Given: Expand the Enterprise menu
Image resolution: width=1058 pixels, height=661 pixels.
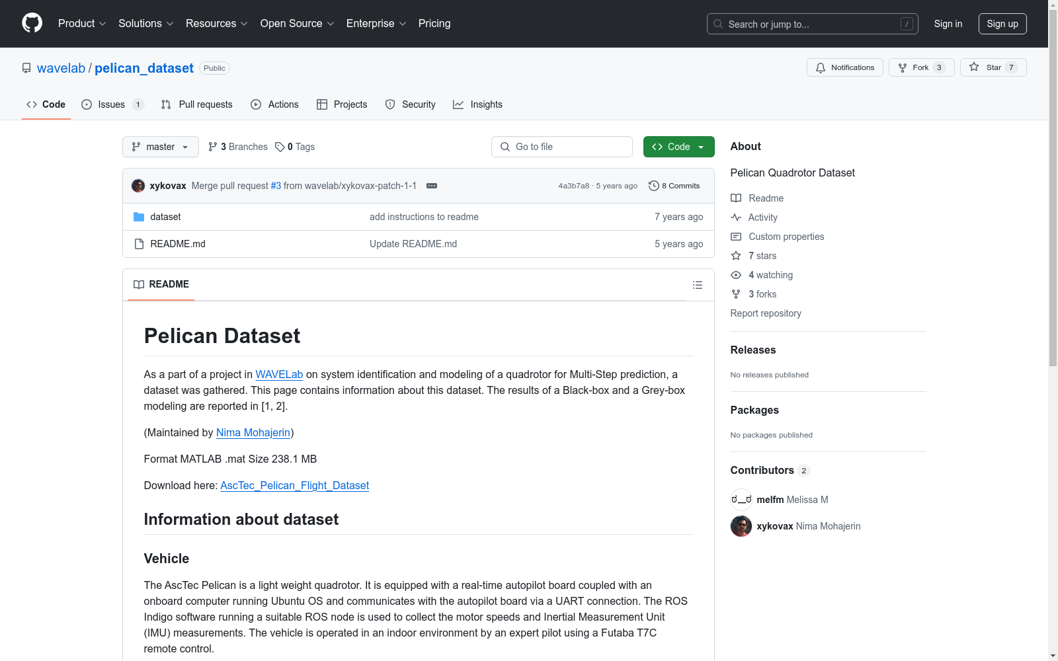Looking at the screenshot, I should click(376, 24).
